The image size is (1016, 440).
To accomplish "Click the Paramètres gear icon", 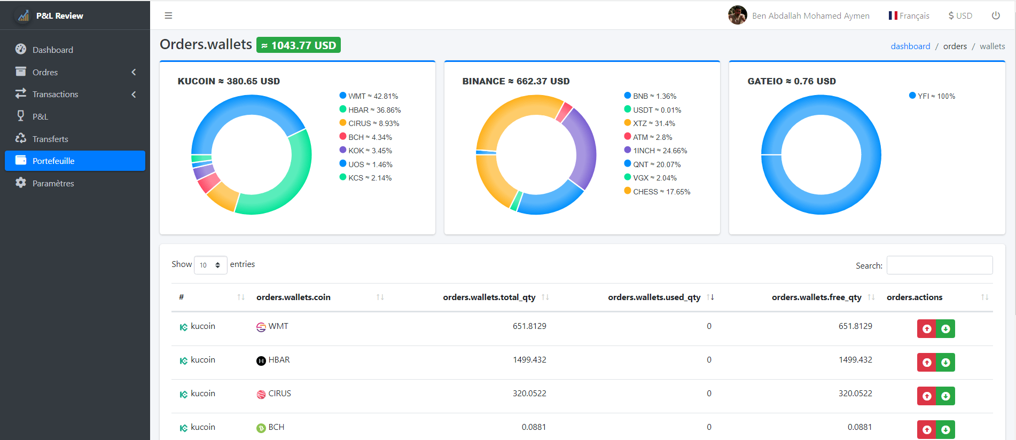I will tap(21, 183).
